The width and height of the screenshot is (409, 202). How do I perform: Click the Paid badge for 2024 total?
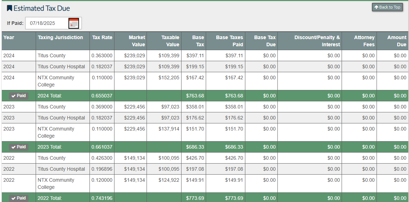pos(18,96)
